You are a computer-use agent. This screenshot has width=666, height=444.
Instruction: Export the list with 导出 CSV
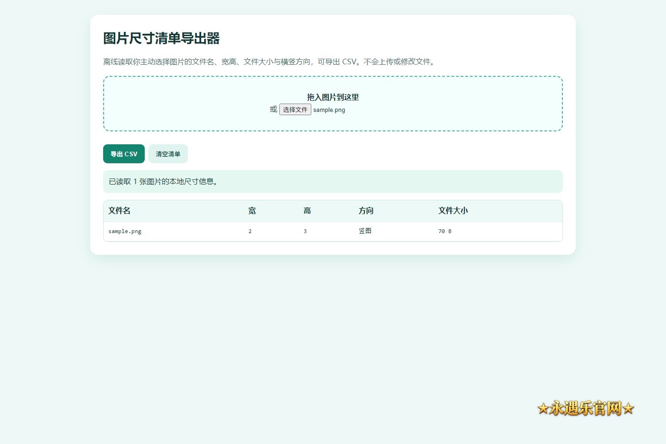(x=124, y=154)
